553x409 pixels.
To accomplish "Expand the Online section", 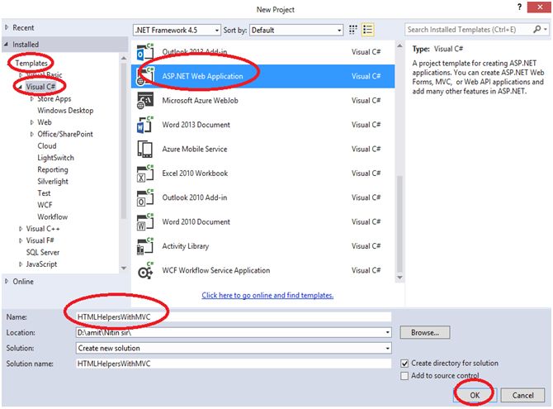I will pos(7,282).
